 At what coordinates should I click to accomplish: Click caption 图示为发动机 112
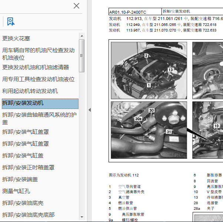point(124,175)
